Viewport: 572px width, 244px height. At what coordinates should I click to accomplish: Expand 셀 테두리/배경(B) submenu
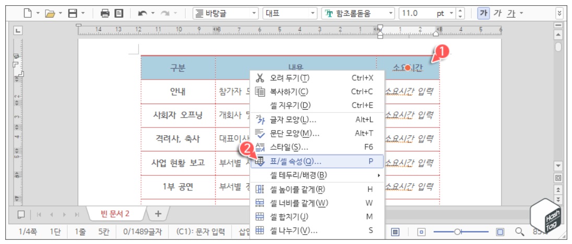click(317, 175)
